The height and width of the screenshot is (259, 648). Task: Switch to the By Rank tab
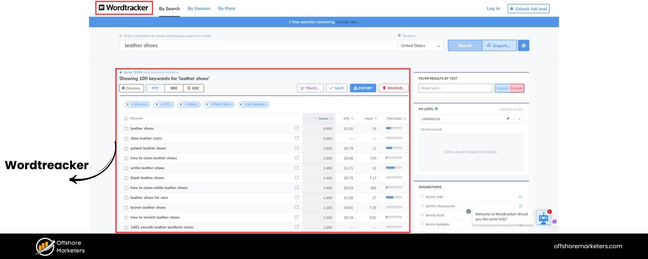pyautogui.click(x=226, y=8)
